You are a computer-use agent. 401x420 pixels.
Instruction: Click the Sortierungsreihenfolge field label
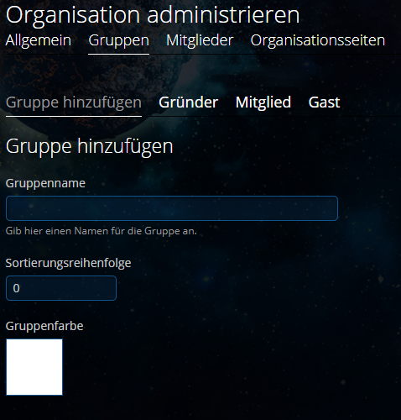[68, 263]
